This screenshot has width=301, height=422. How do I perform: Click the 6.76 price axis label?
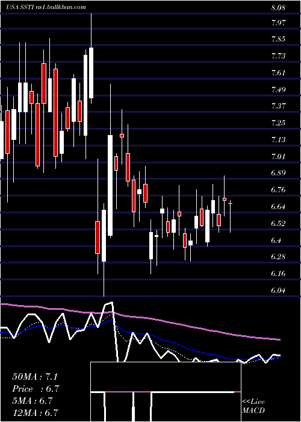click(278, 190)
